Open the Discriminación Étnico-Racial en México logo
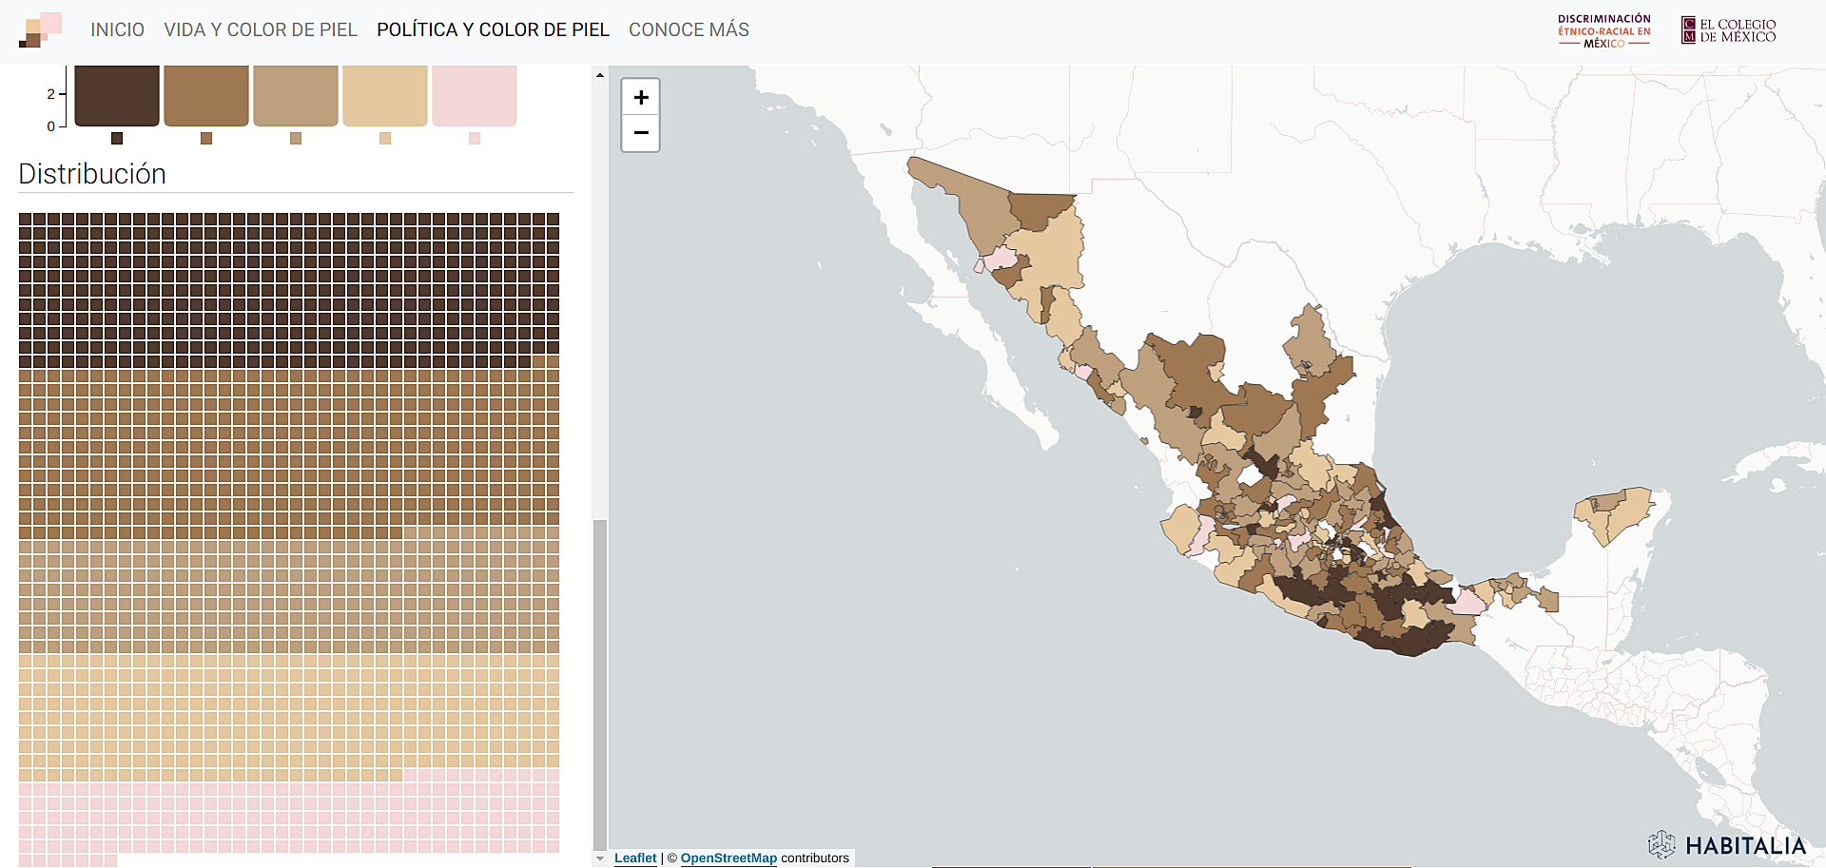The image size is (1826, 868). click(1603, 30)
